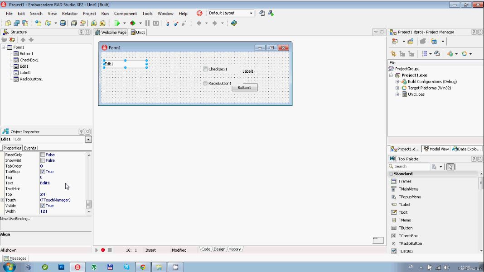Click the red record macro button
484x272 pixels.
[103, 250]
